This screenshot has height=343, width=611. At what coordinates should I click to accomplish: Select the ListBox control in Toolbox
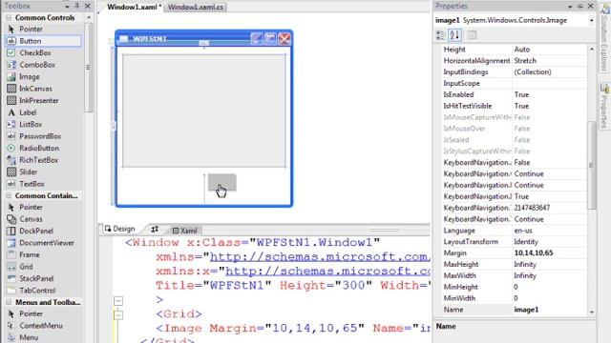pos(31,125)
